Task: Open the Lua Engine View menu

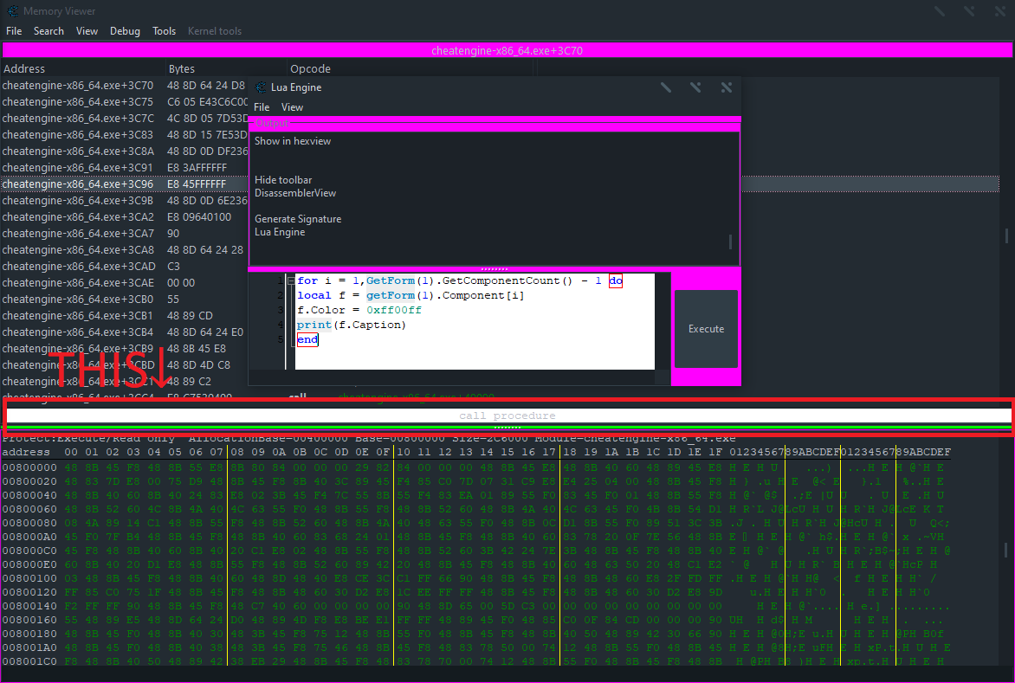Action: pos(292,107)
